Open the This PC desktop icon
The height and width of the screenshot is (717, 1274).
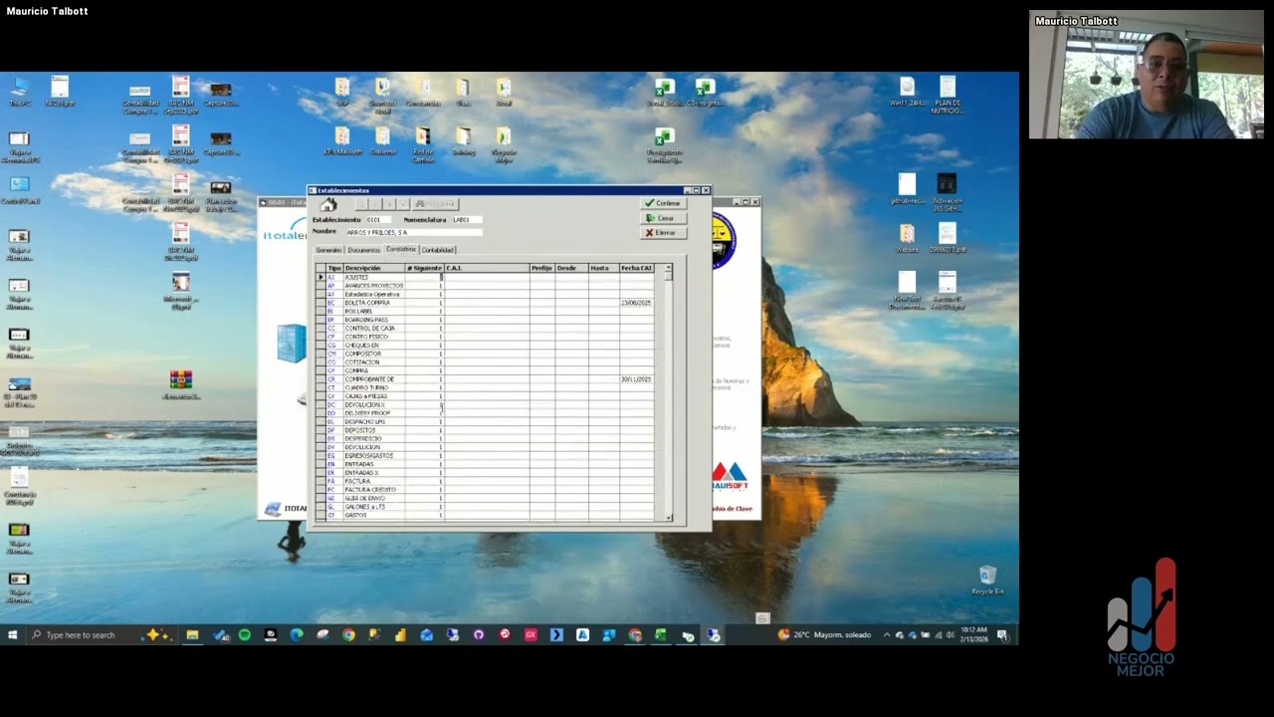[x=19, y=92]
